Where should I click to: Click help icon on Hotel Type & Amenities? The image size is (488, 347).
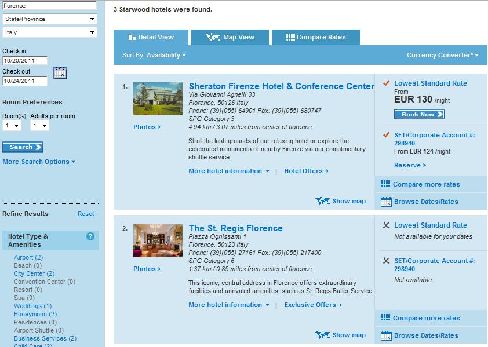pyautogui.click(x=90, y=236)
